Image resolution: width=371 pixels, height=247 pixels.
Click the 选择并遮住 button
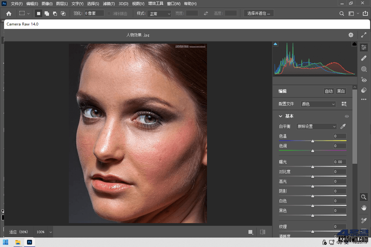coord(259,13)
